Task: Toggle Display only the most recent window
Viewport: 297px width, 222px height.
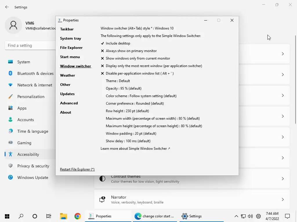Action: (151, 66)
